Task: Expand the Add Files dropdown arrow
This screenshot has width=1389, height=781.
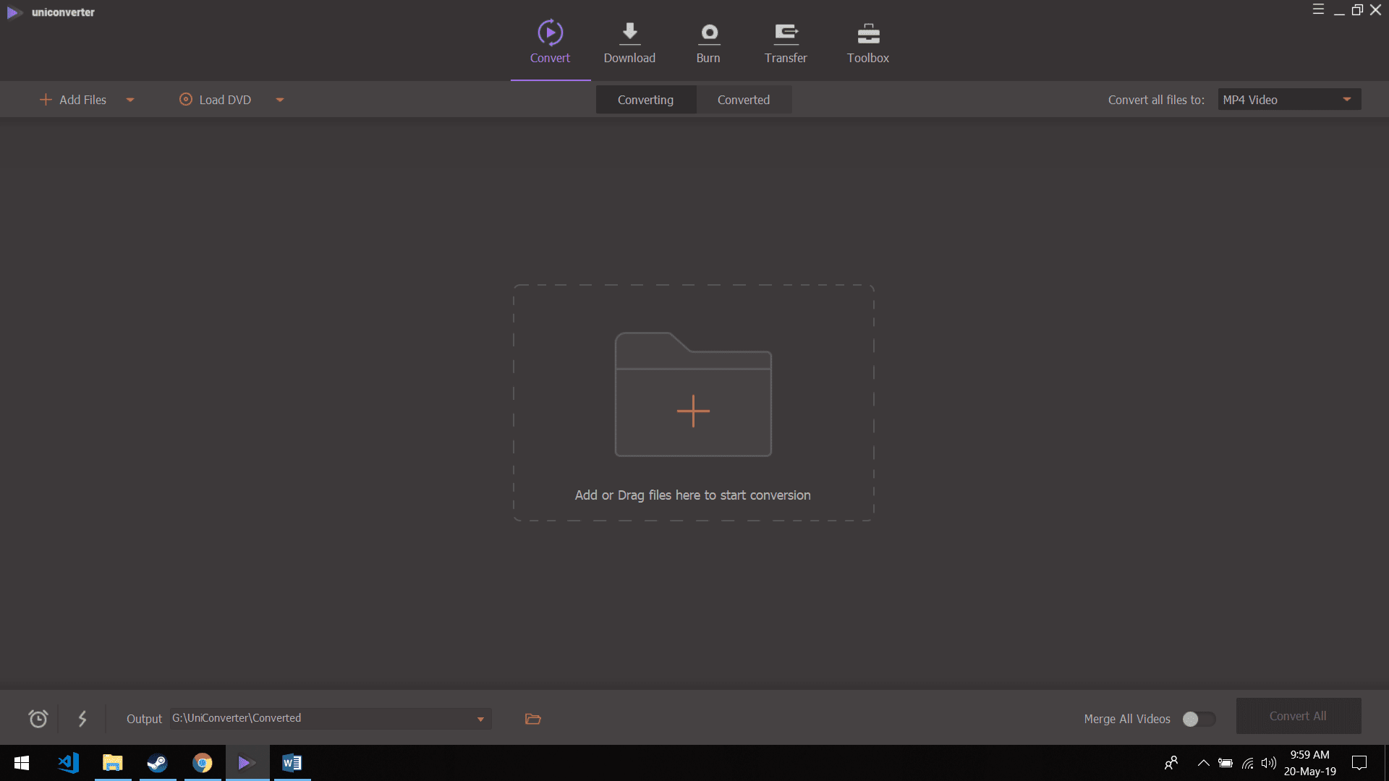Action: point(130,100)
